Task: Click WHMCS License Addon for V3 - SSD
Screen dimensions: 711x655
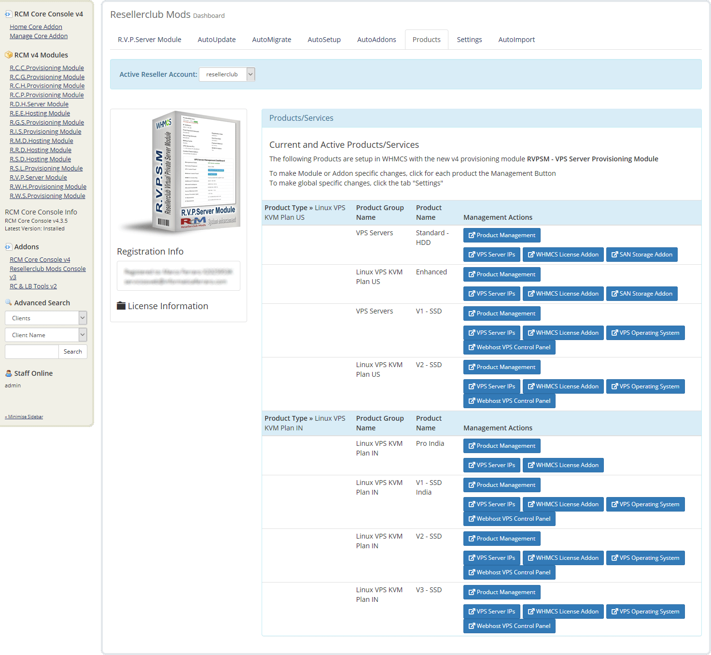Action: pos(563,612)
